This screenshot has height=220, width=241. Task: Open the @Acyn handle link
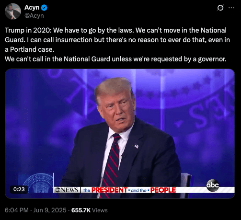[x=34, y=16]
